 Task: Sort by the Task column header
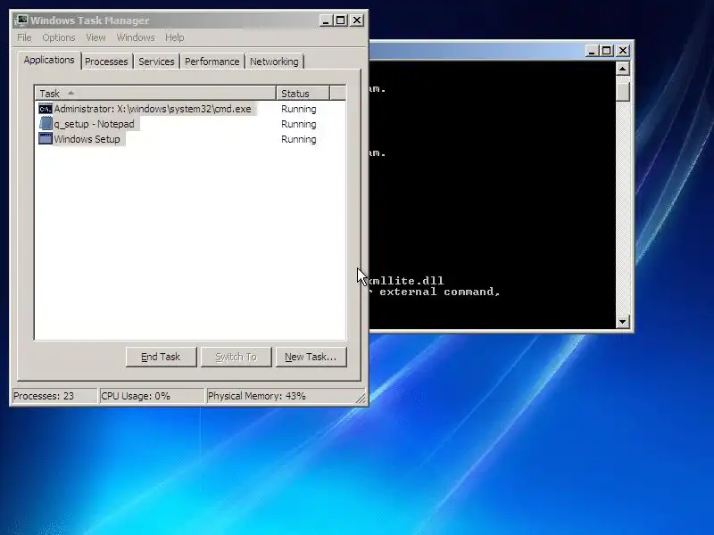click(155, 94)
